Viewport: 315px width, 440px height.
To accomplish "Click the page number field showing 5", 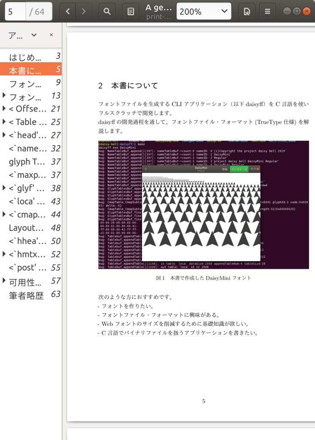I will tap(15, 11).
